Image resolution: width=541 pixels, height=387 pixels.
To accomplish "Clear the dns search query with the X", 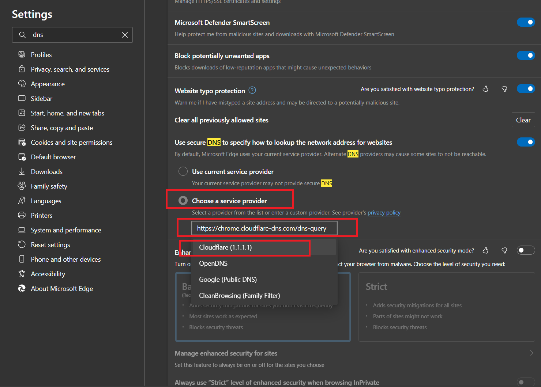I will coord(125,35).
